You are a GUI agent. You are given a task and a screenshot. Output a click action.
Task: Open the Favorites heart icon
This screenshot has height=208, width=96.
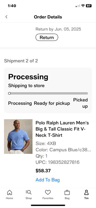[x=48, y=192]
